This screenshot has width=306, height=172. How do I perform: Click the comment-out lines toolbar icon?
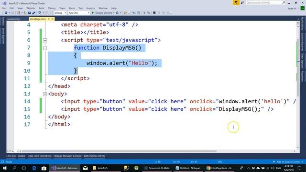(x=144, y=13)
